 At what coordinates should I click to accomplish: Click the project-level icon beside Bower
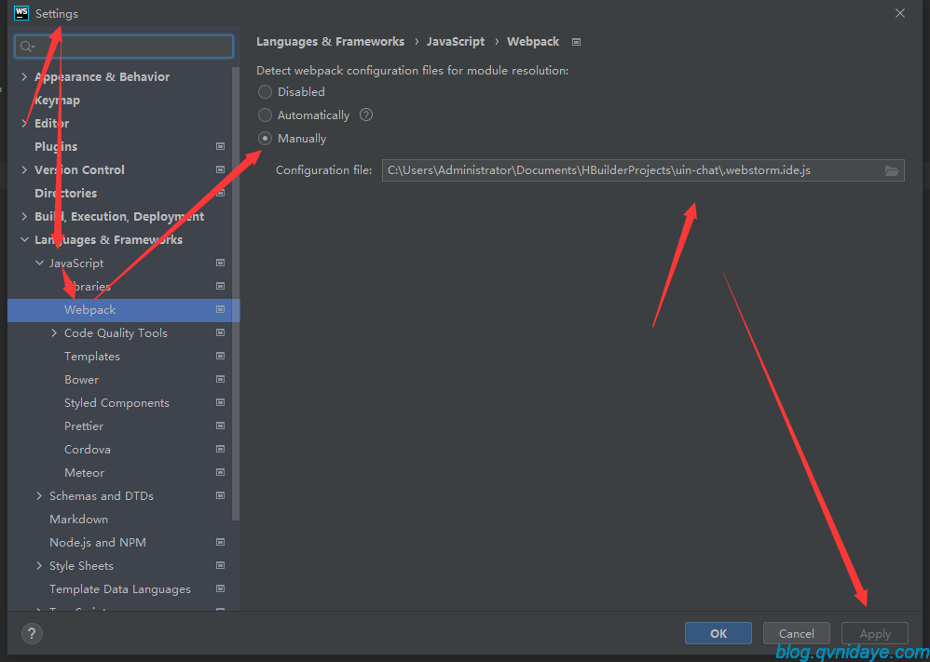(x=220, y=379)
